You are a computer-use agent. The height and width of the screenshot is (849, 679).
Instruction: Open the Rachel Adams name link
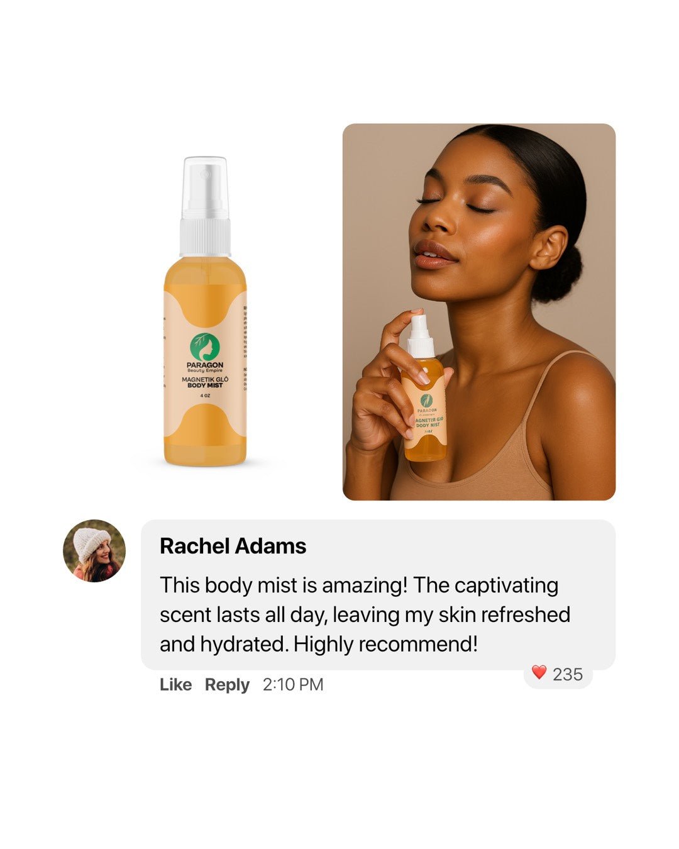[233, 546]
